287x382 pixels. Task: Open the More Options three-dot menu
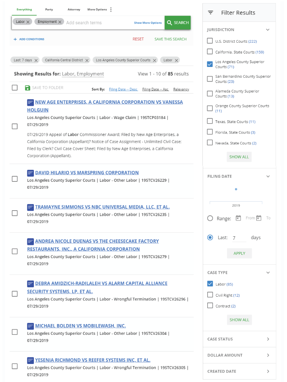click(111, 10)
